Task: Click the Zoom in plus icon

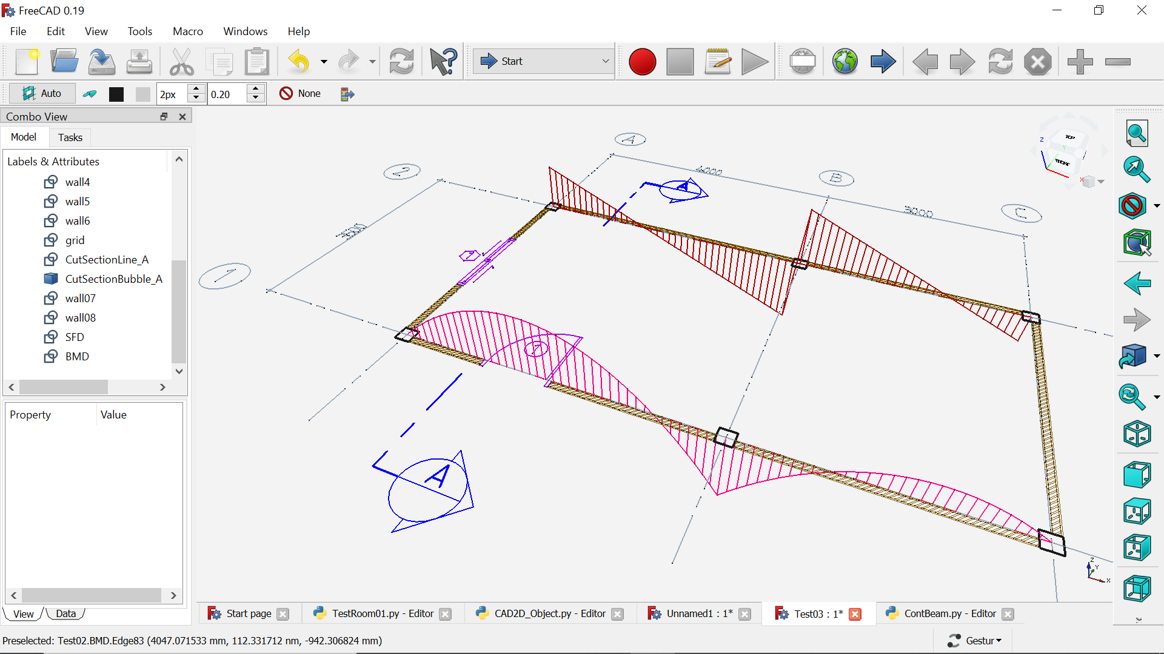Action: click(1080, 61)
